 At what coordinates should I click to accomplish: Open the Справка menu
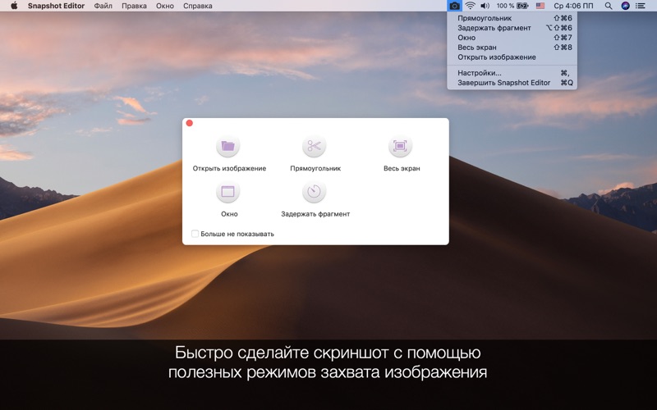[x=197, y=6]
